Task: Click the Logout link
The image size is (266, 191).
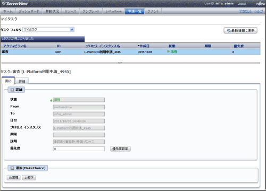Action: tap(242, 4)
